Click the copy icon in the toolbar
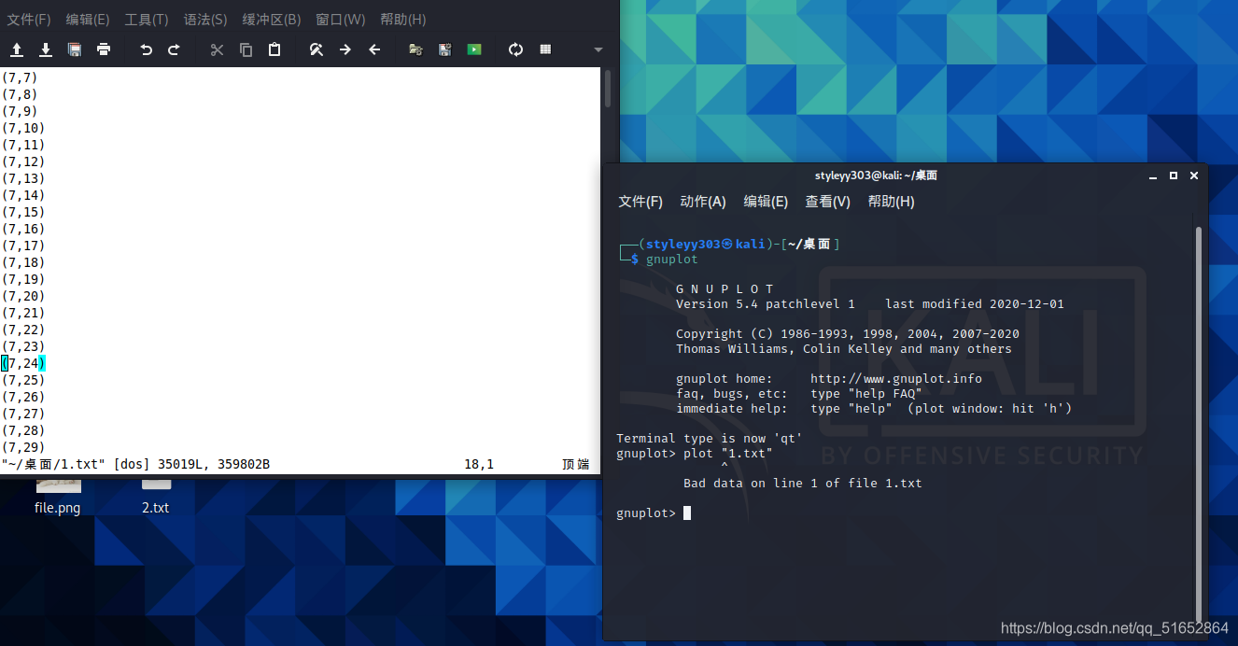The width and height of the screenshot is (1238, 646). [246, 49]
